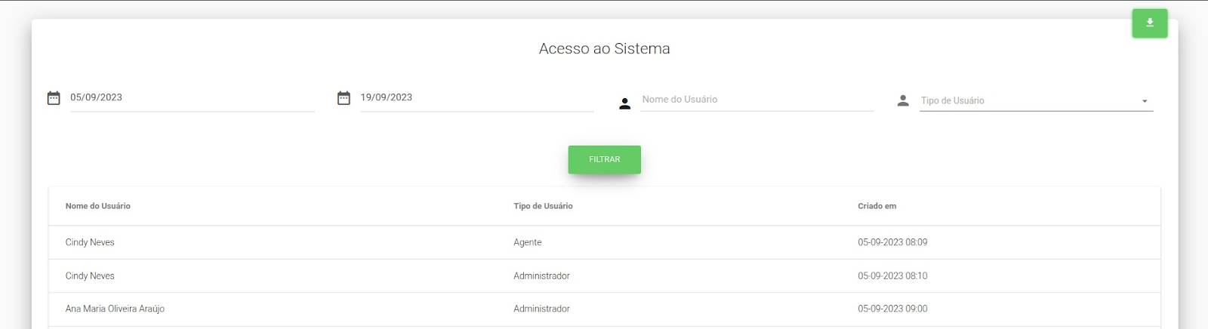The width and height of the screenshot is (1208, 329).
Task: Click the 05-09-2023 09:00 timestamp cell
Action: coord(892,309)
